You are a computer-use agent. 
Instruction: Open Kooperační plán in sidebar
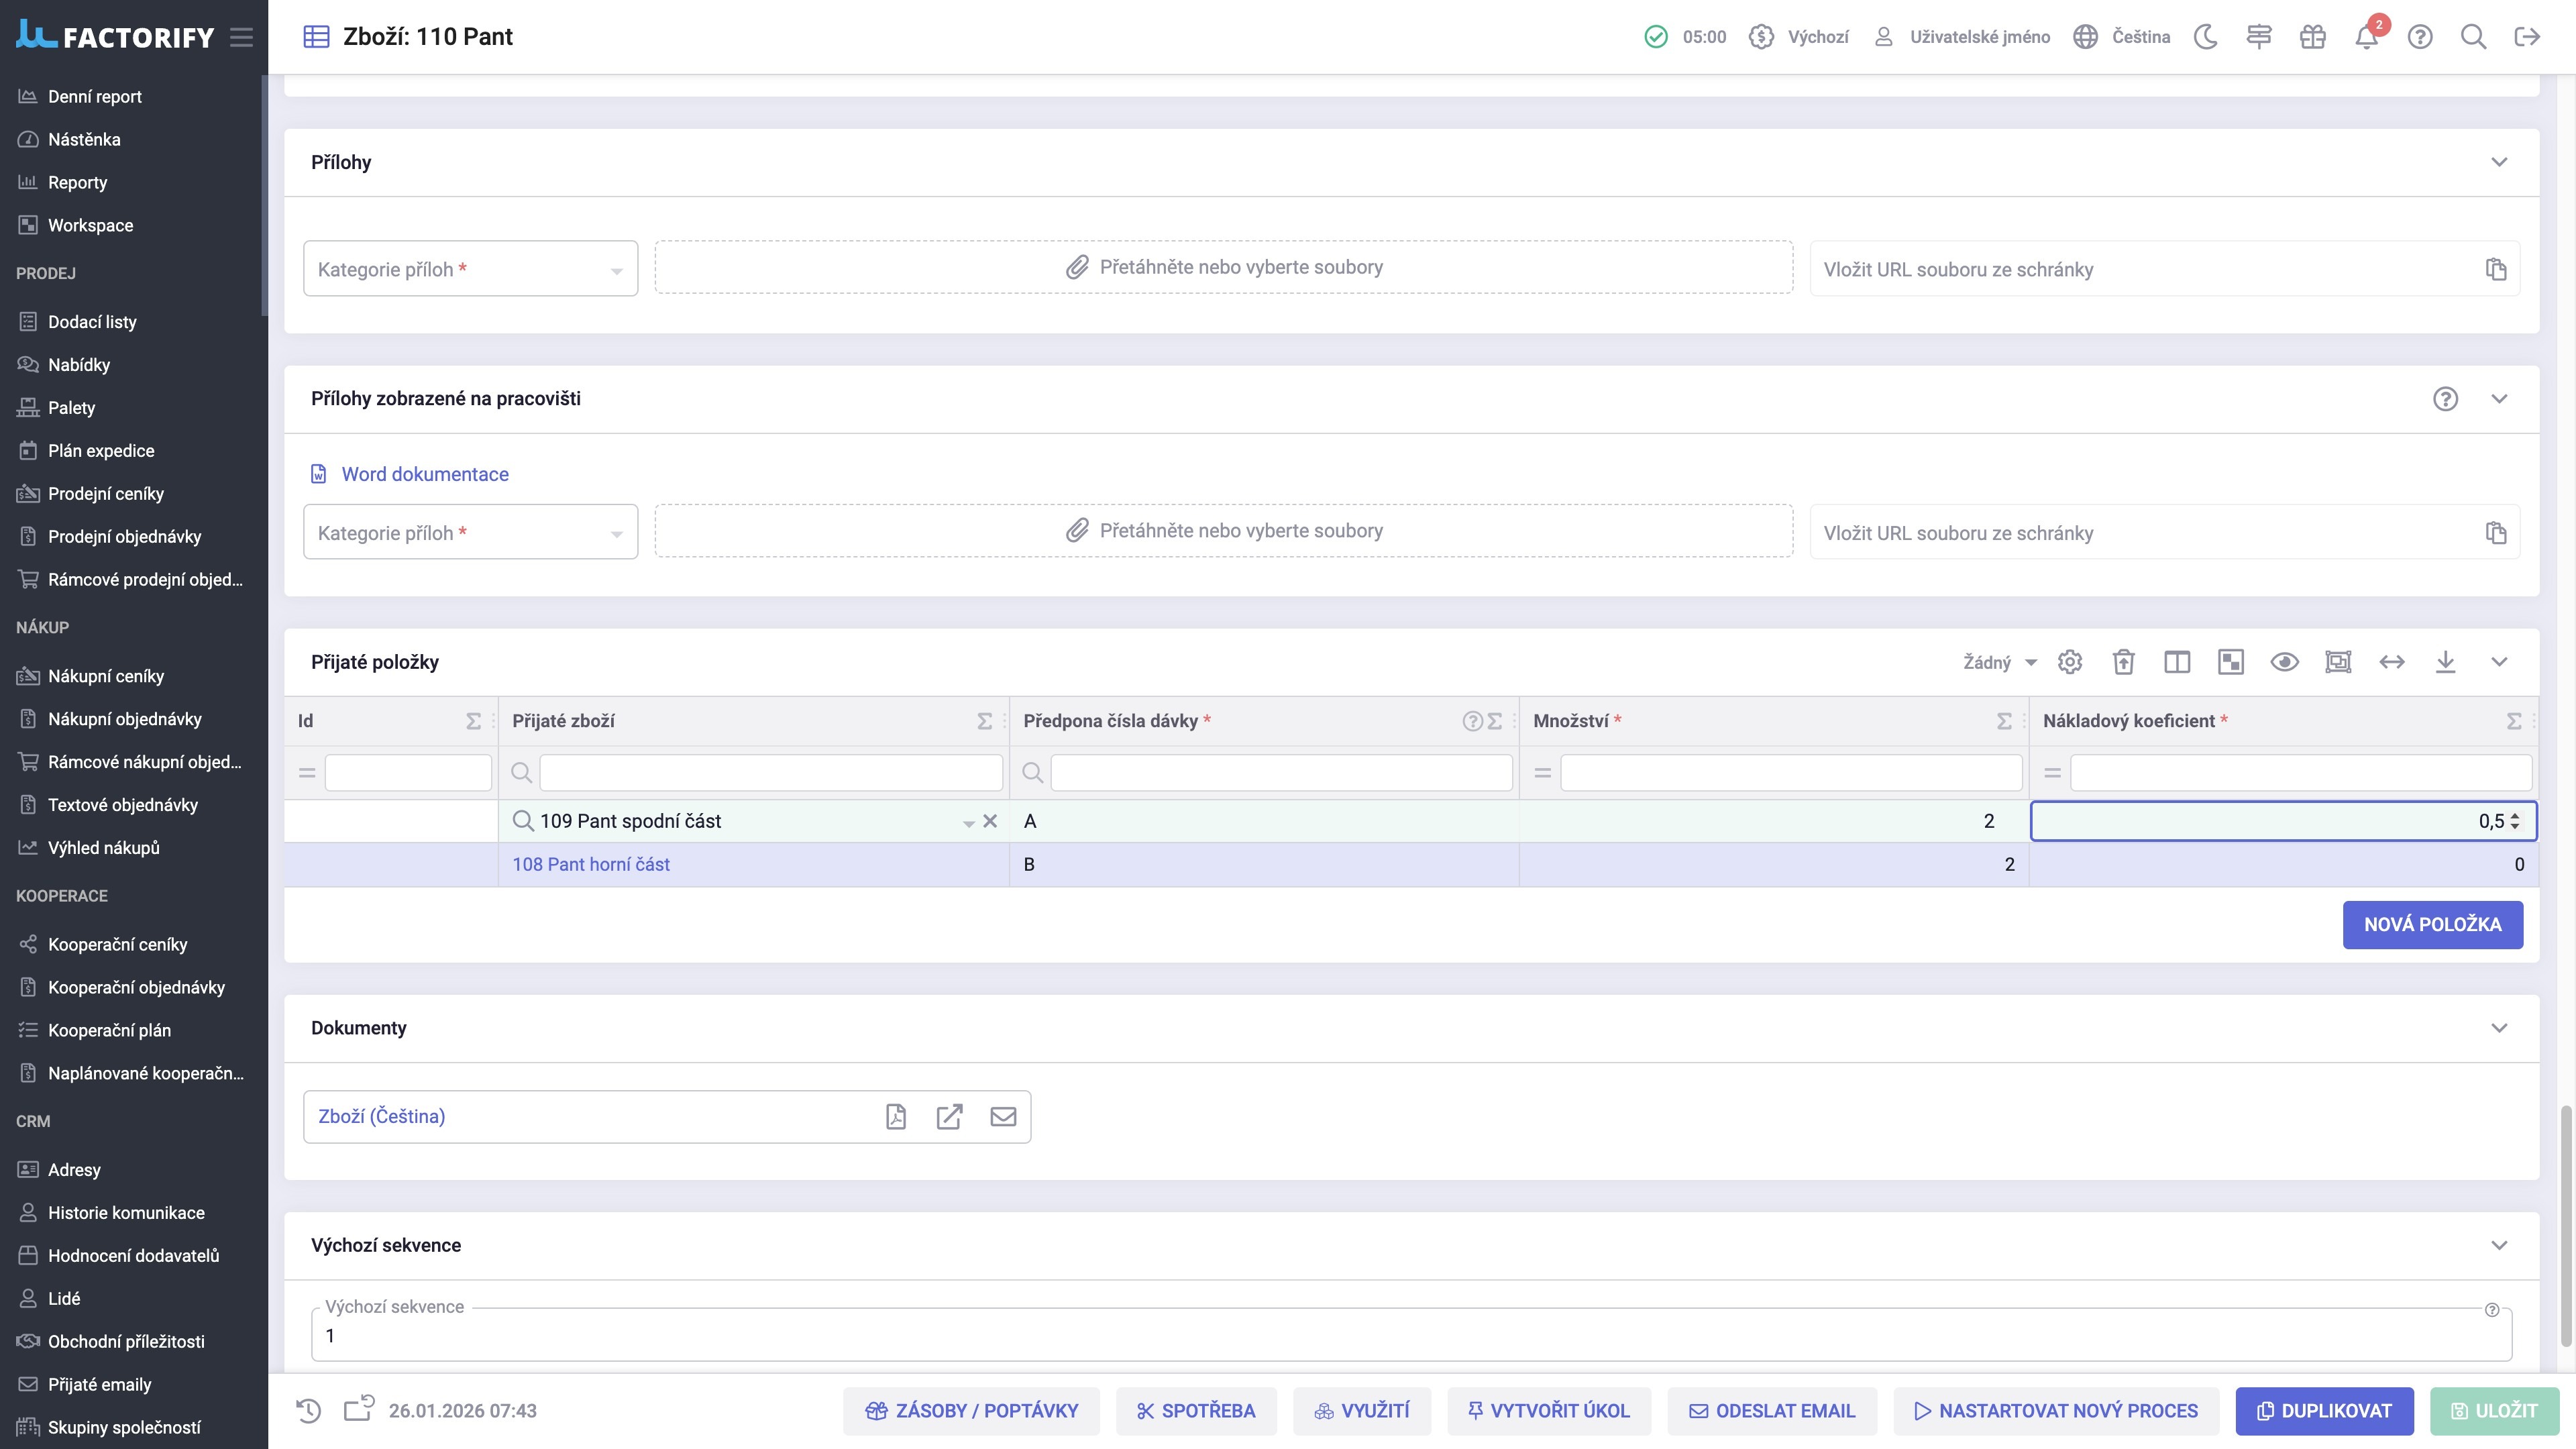tap(109, 1030)
